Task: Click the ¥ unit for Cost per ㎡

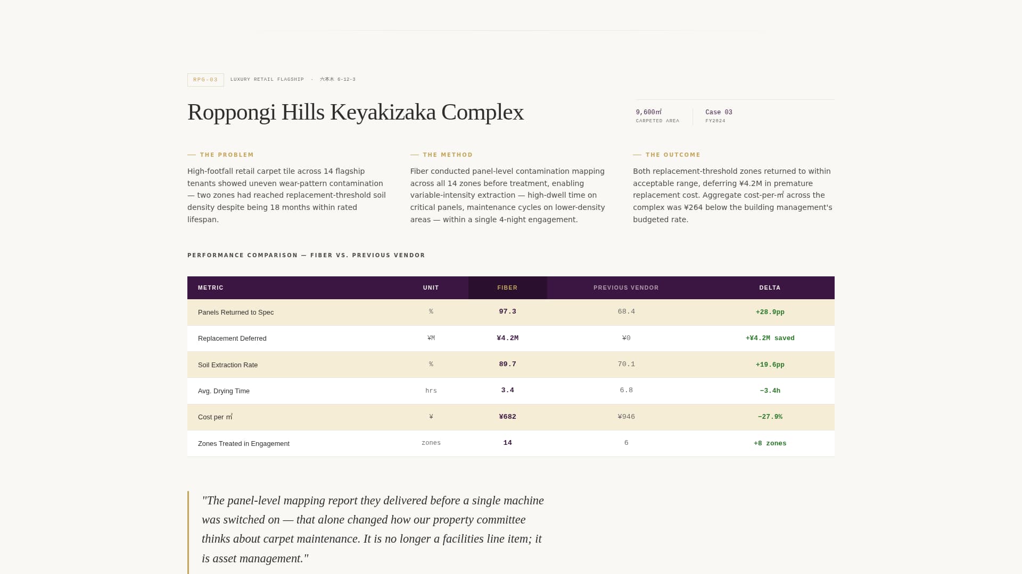Action: [431, 417]
